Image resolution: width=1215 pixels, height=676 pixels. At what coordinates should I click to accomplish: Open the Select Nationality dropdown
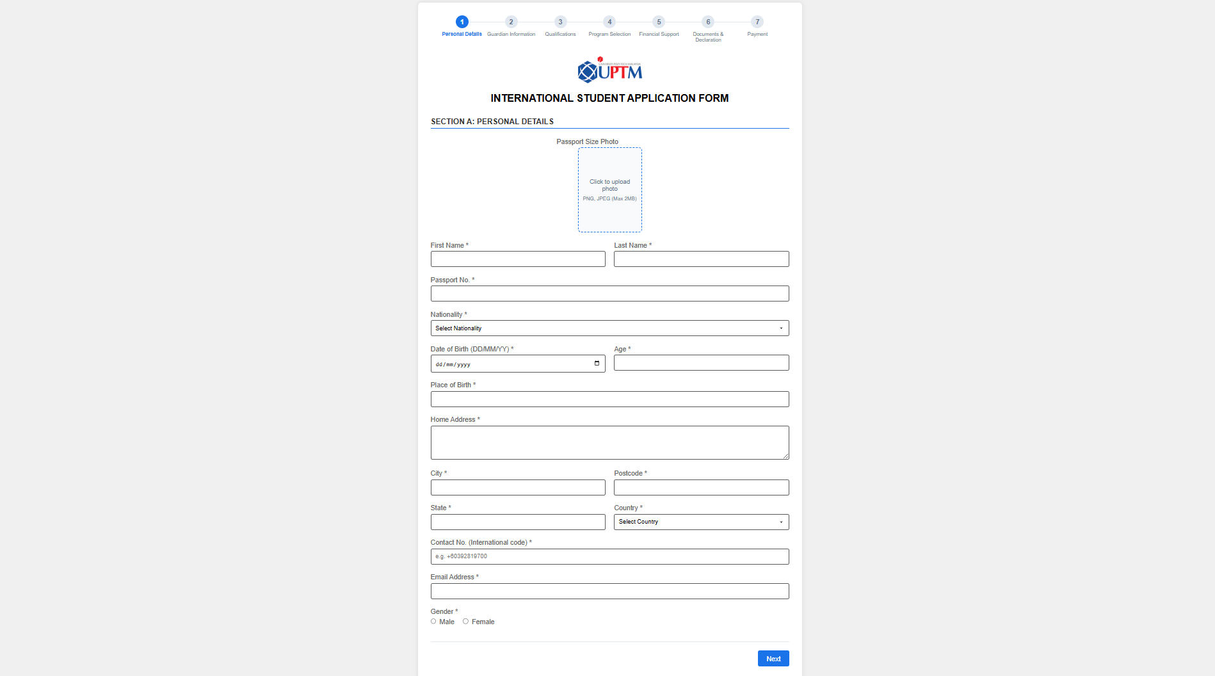tap(609, 328)
